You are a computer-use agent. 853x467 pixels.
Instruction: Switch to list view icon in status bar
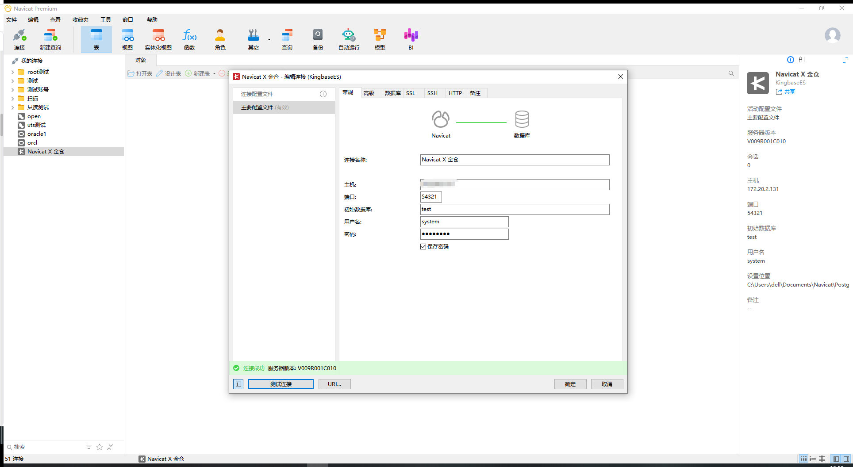(803, 459)
